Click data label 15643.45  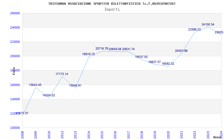(35, 85)
